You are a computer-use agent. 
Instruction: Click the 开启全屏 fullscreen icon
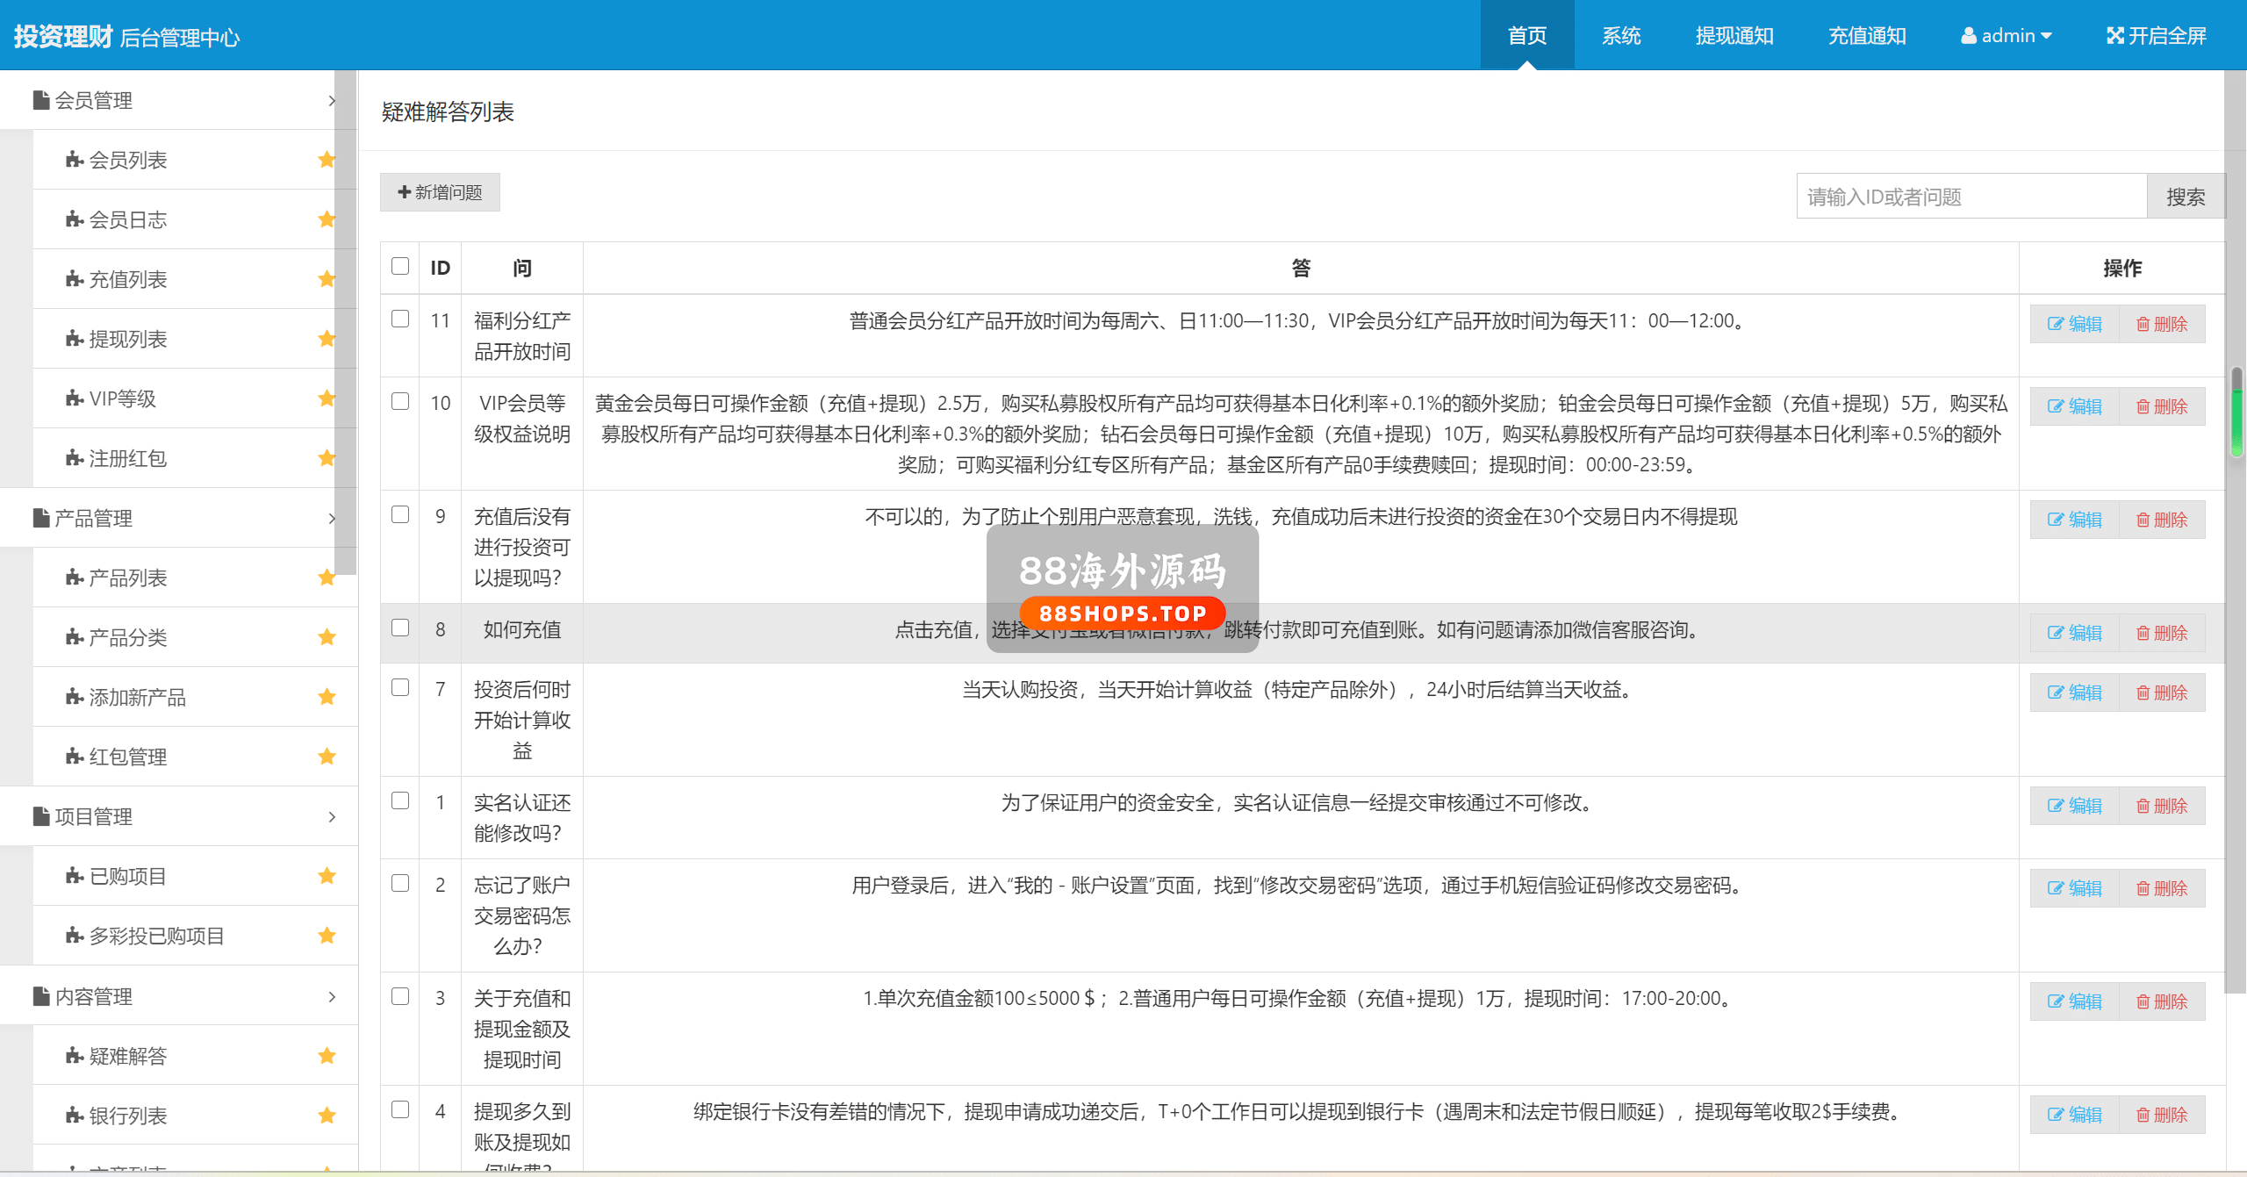[2114, 36]
